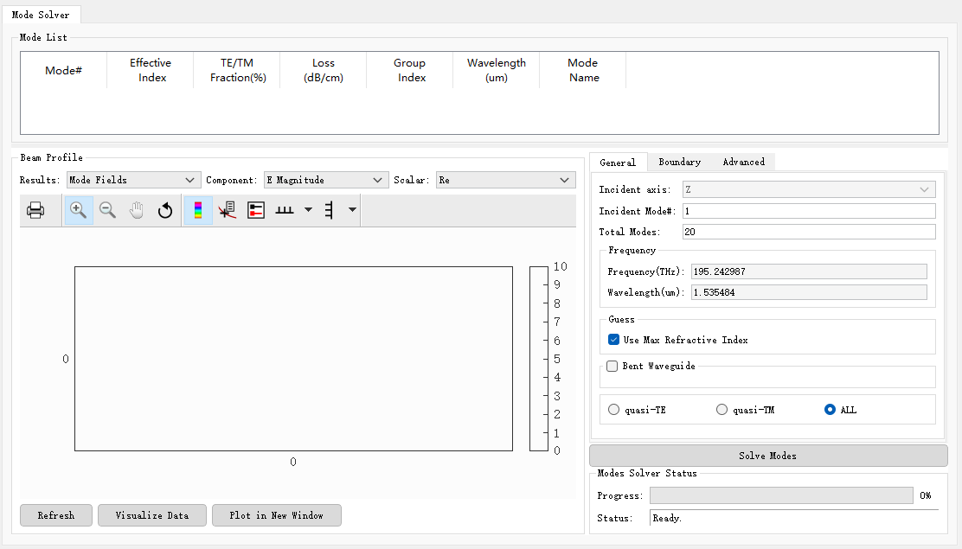
Task: Click the Wavelength (um) column header
Action: 497,71
